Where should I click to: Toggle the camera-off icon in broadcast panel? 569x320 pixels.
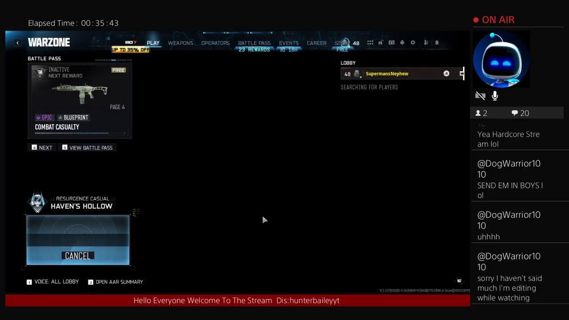tap(480, 96)
